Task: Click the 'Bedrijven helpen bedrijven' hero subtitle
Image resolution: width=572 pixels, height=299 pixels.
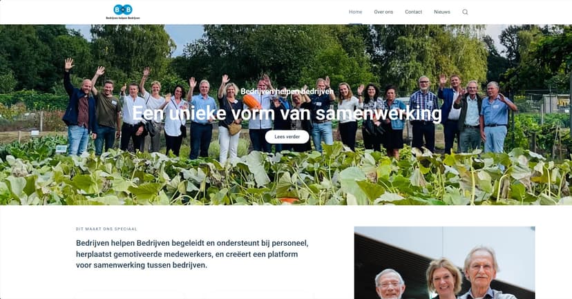Action: (x=287, y=92)
